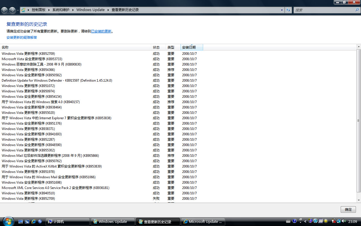This screenshot has height=226, width=361.
Task: Open the recent pages dropdown beside Forward
Action: 18,10
